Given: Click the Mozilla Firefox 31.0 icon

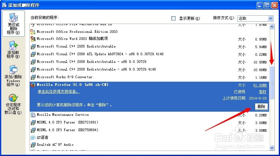Looking at the screenshot, I should (x=33, y=85).
